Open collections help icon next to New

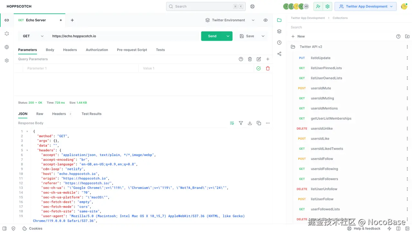click(398, 36)
